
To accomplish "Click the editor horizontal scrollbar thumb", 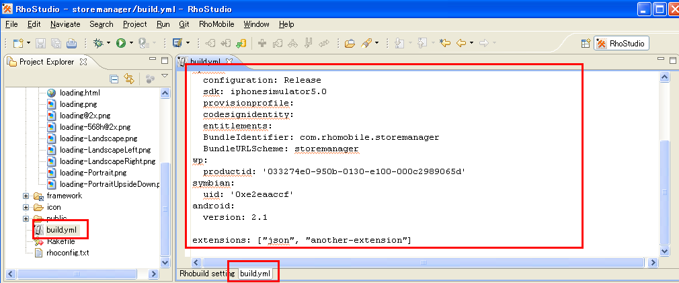I will 425,262.
